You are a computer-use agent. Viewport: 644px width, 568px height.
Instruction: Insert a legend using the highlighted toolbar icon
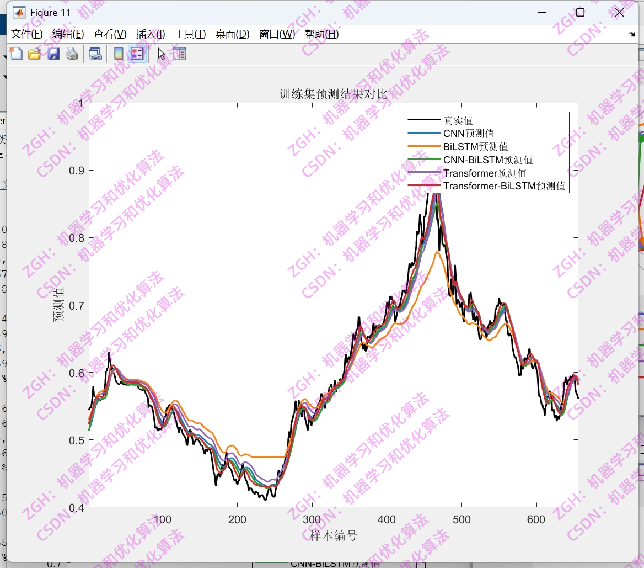(x=137, y=54)
